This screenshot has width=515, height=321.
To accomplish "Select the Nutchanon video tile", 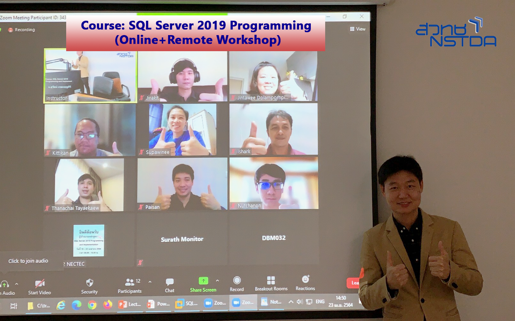I will 274,183.
